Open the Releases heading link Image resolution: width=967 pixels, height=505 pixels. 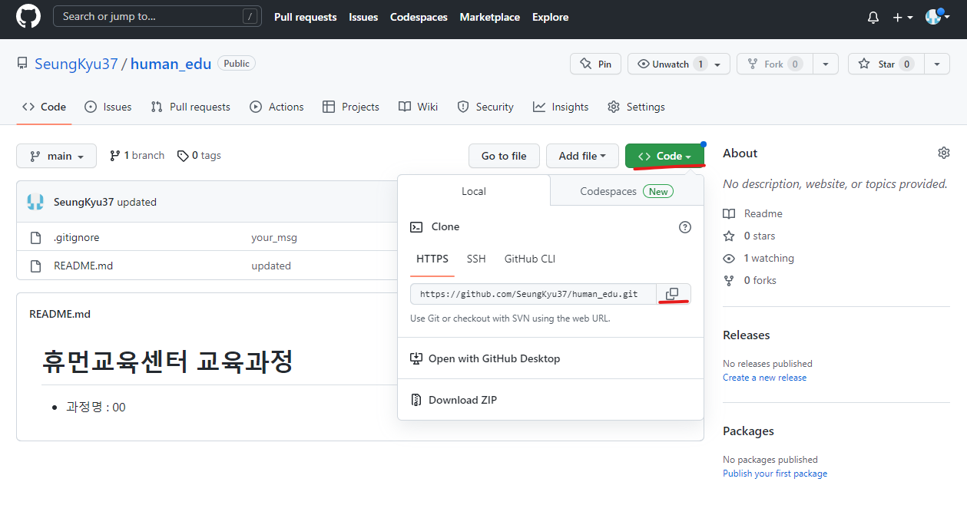(x=746, y=335)
